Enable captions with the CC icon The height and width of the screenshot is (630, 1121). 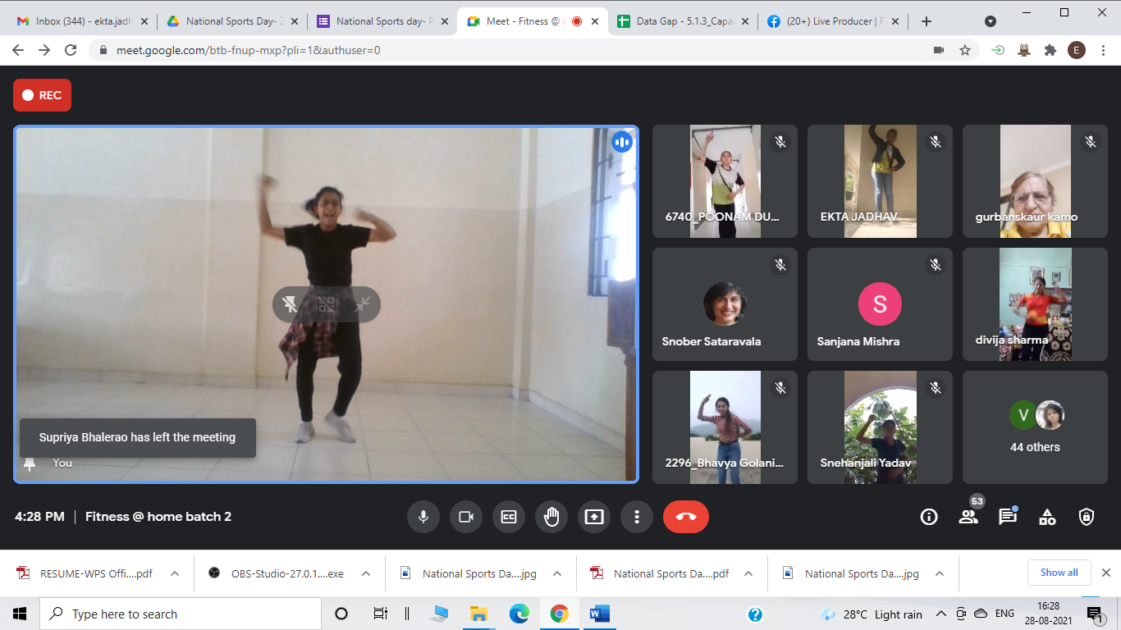pyautogui.click(x=509, y=517)
